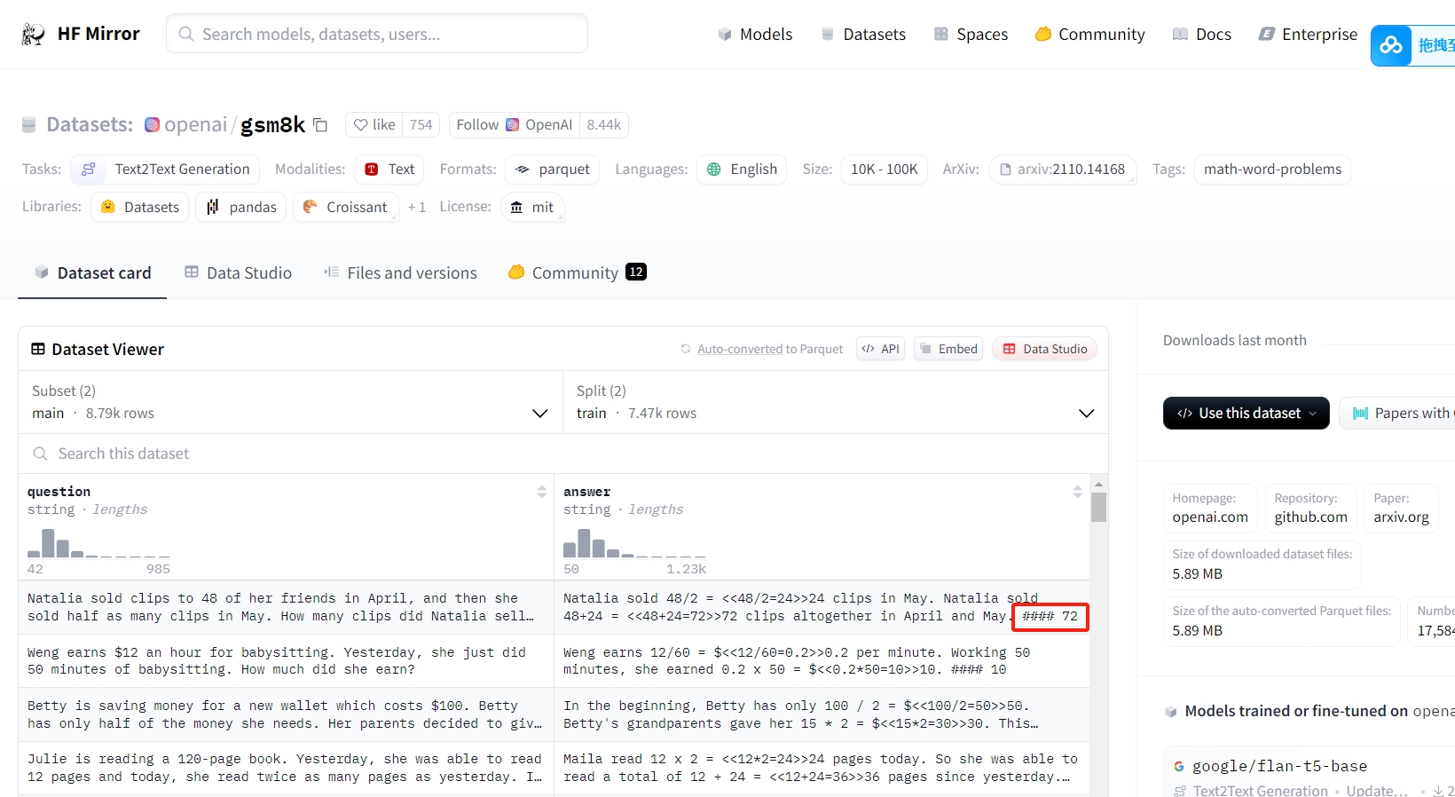Filter by parquet format tag

[553, 170]
